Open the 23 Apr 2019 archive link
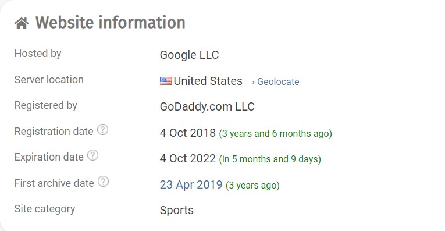This screenshot has width=445, height=231. (191, 184)
